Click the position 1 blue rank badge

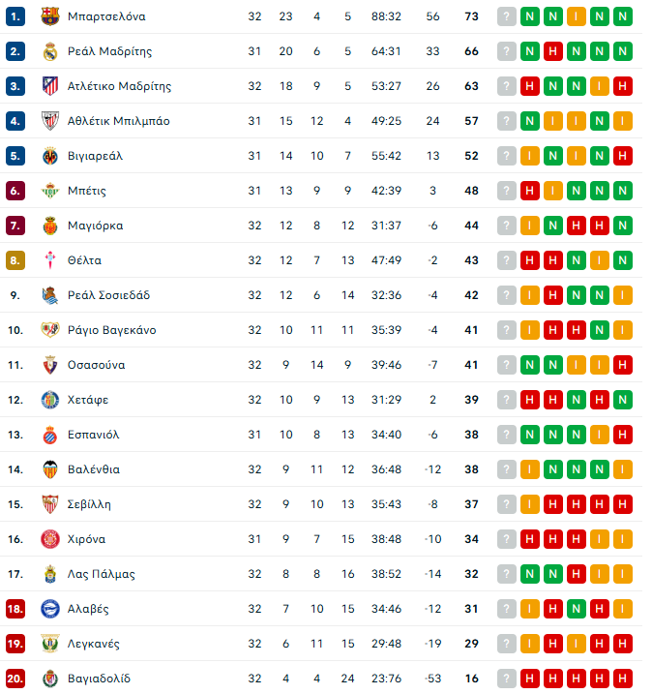[15, 16]
